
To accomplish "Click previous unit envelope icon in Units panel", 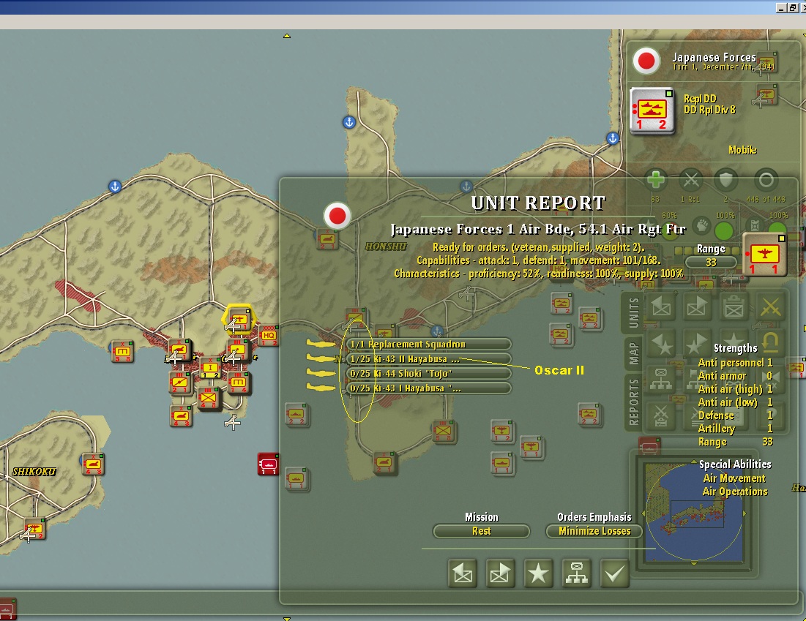I will tap(661, 307).
